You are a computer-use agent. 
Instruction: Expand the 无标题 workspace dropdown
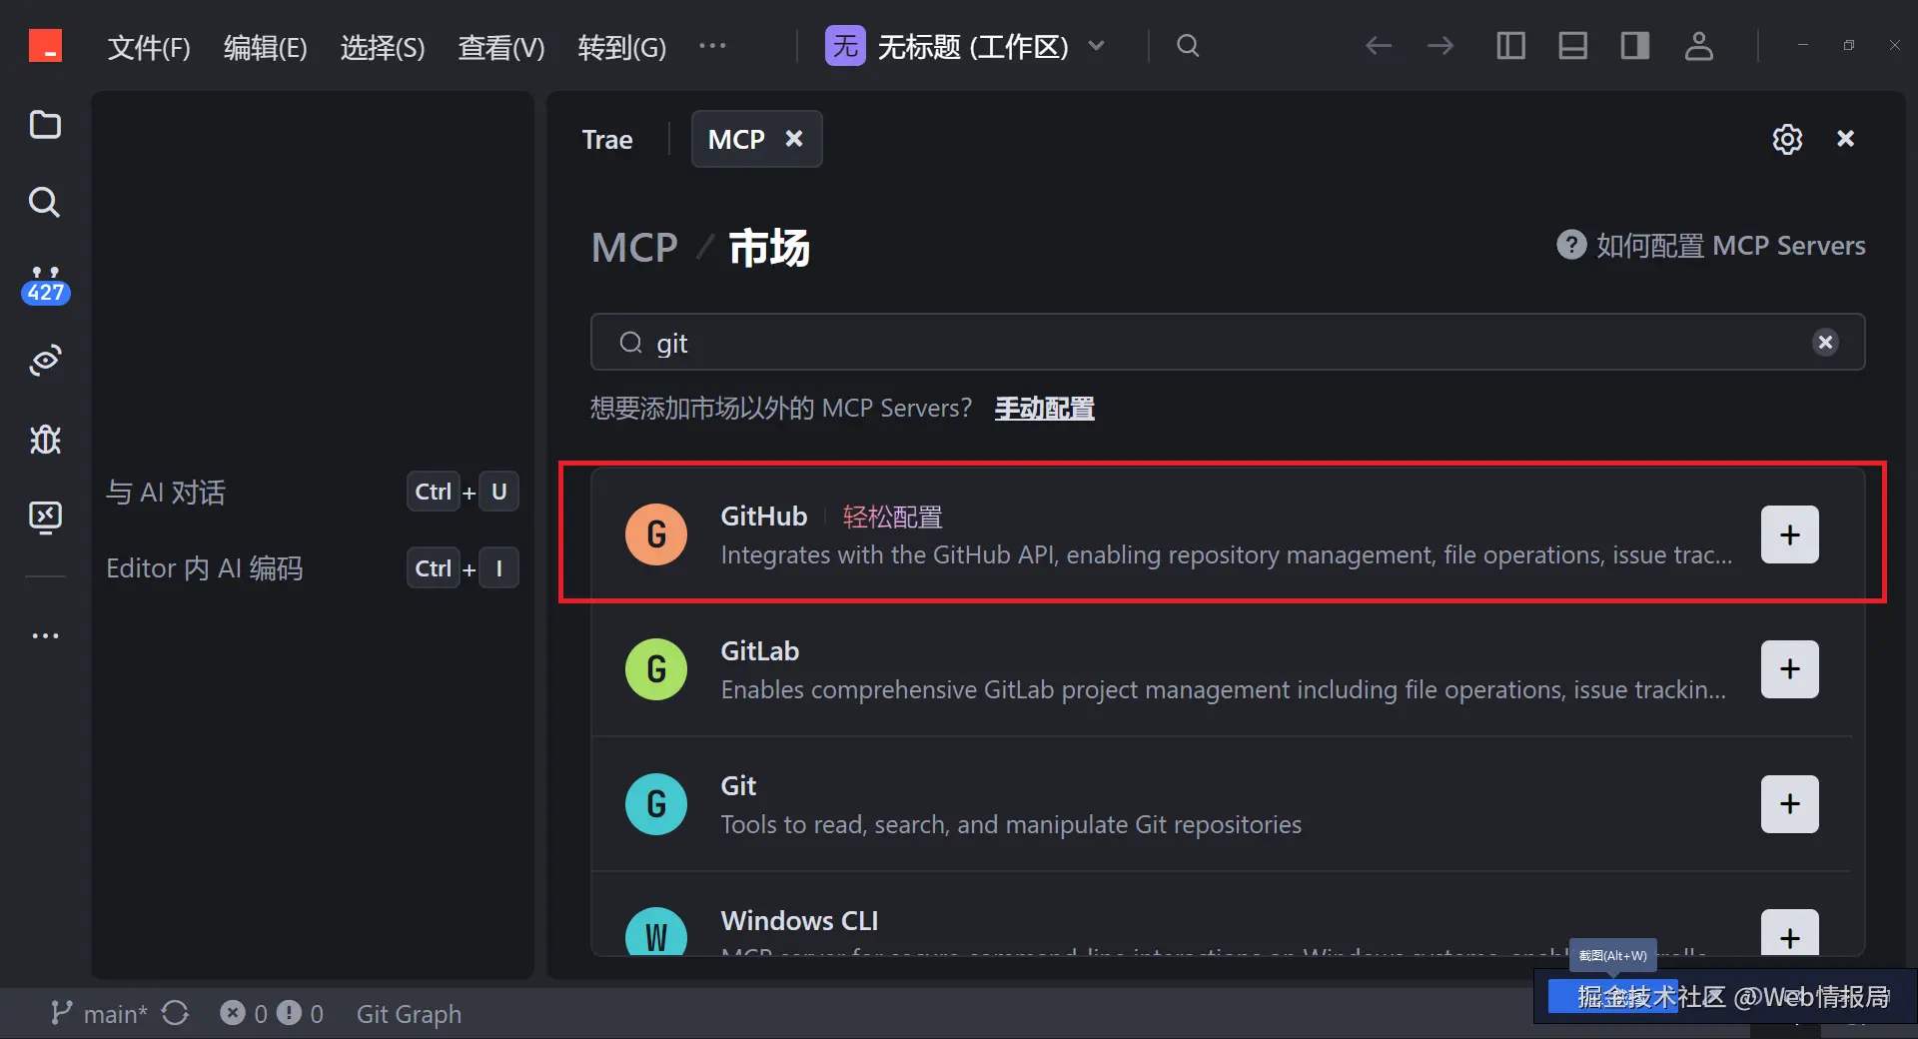tap(1097, 46)
